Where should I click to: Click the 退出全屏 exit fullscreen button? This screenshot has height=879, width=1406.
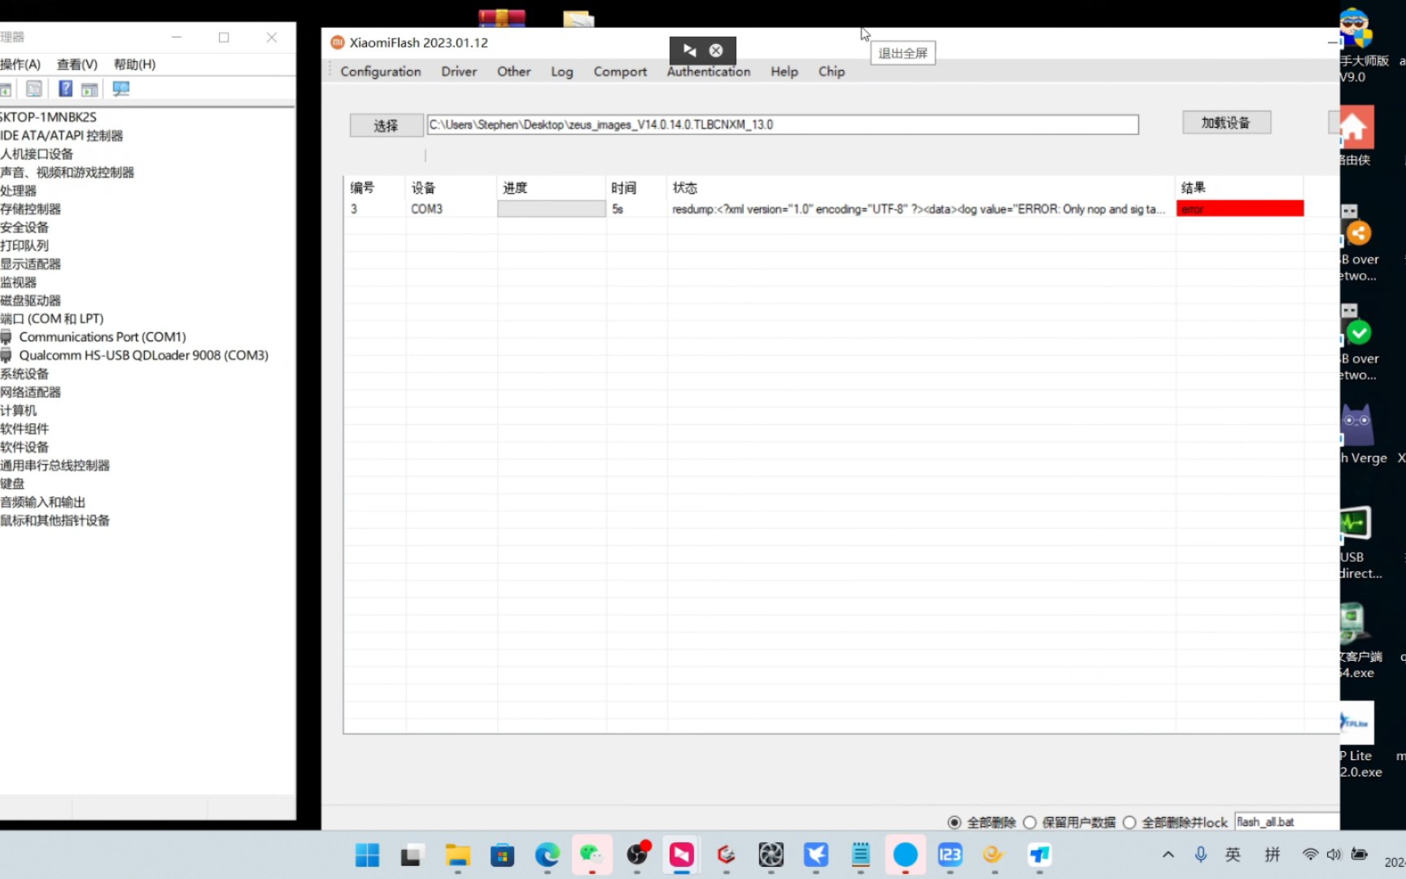902,53
